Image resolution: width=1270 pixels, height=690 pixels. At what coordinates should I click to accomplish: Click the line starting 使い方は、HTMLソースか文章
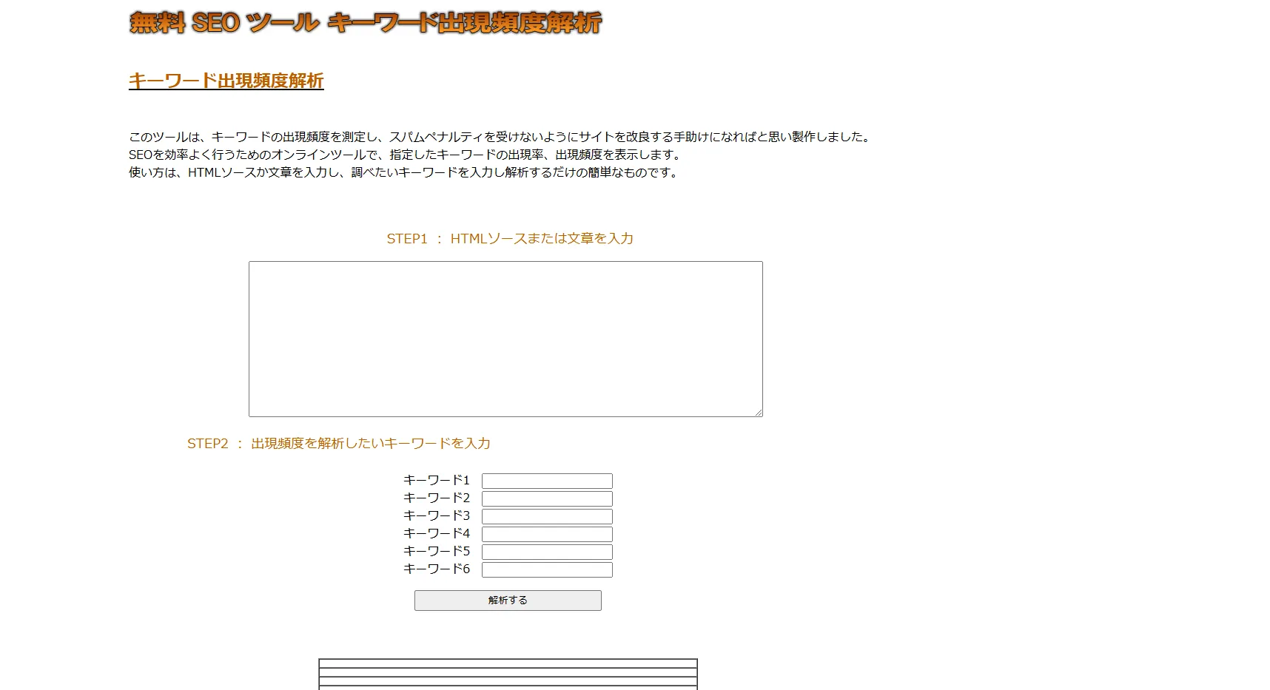click(x=404, y=172)
